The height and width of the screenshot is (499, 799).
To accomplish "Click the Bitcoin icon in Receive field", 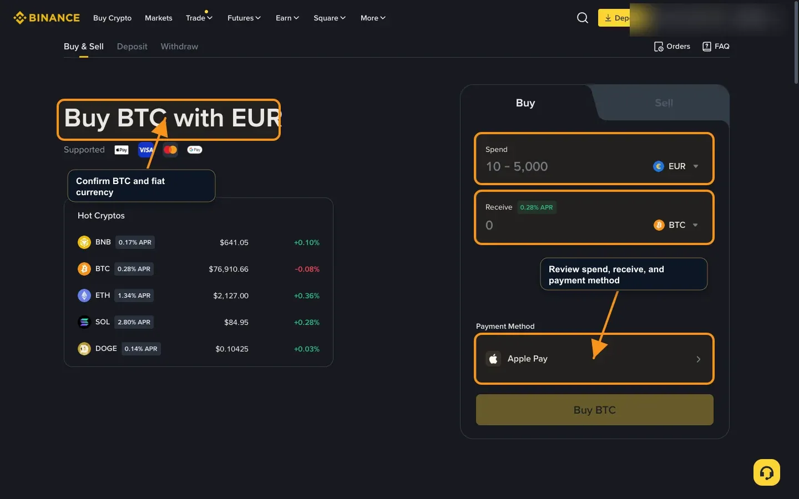I will click(659, 225).
